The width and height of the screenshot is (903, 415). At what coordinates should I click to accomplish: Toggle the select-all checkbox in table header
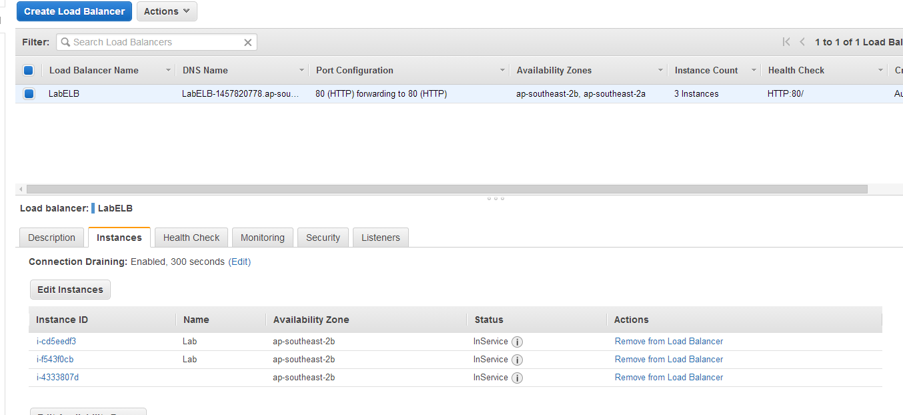point(29,70)
